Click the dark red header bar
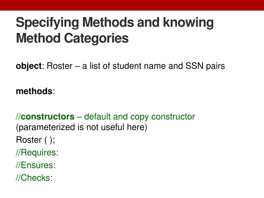The height and width of the screenshot is (198, 264). coord(132,5)
